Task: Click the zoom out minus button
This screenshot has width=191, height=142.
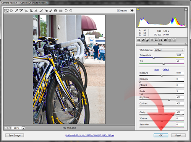Action: [6, 128]
